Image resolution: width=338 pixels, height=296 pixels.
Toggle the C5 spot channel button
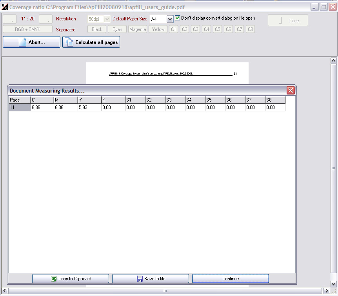pyautogui.click(x=218, y=29)
